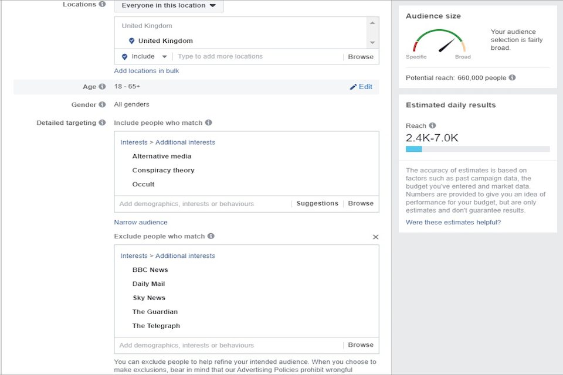Screen dimensions: 563x375
Task: Click Were these estimates helpful link
Action: [x=453, y=222]
